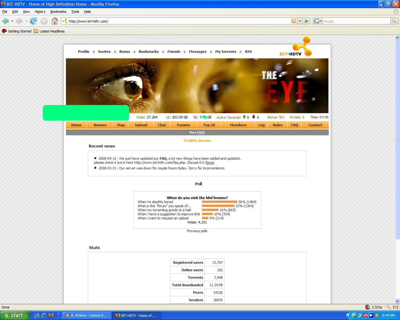The height and width of the screenshot is (320, 400).
Task: Show hidden tray icons with the arrow
Action: click(x=348, y=315)
